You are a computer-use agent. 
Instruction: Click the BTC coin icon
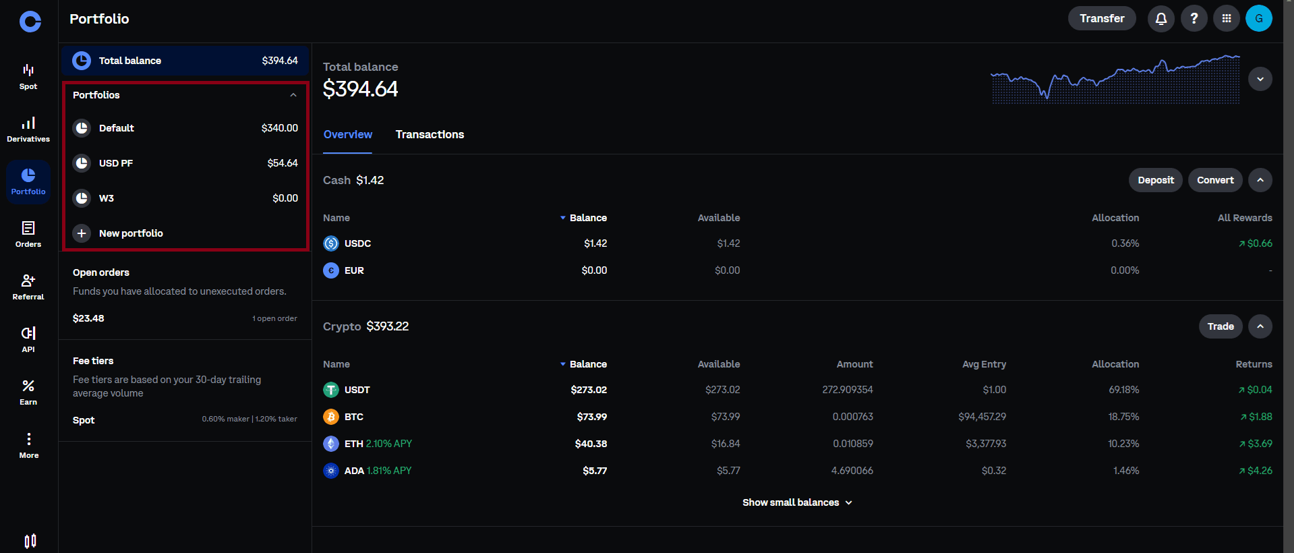[x=331, y=417]
